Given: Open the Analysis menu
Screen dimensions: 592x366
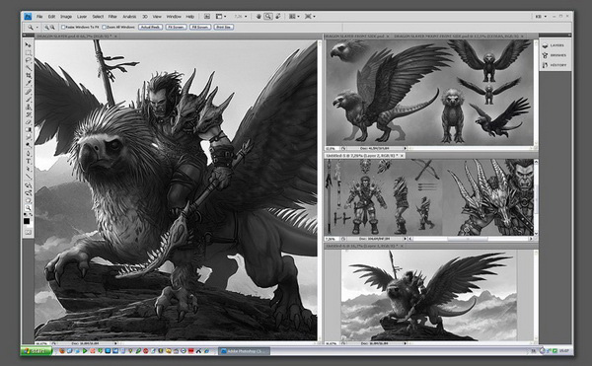Looking at the screenshot, I should (x=129, y=16).
